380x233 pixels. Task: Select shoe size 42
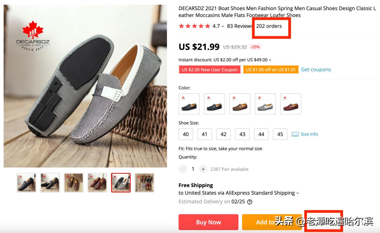point(223,134)
